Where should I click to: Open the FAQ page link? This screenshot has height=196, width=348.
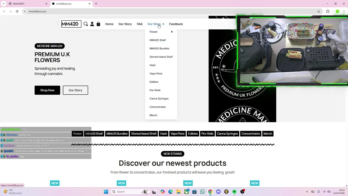tap(139, 24)
